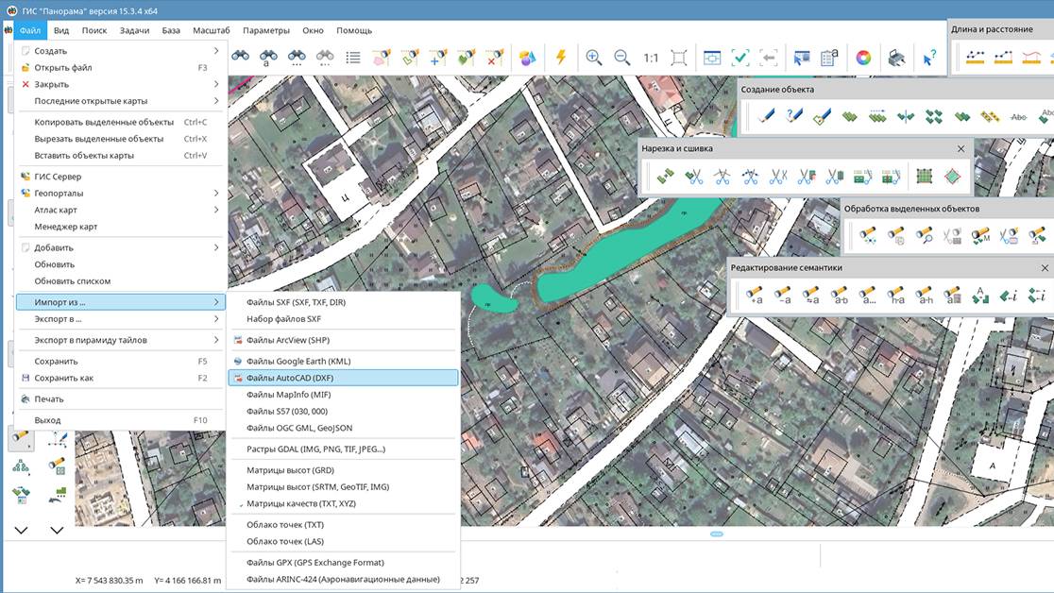This screenshot has width=1054, height=593.
Task: Open the Файл menu
Action: (x=30, y=30)
